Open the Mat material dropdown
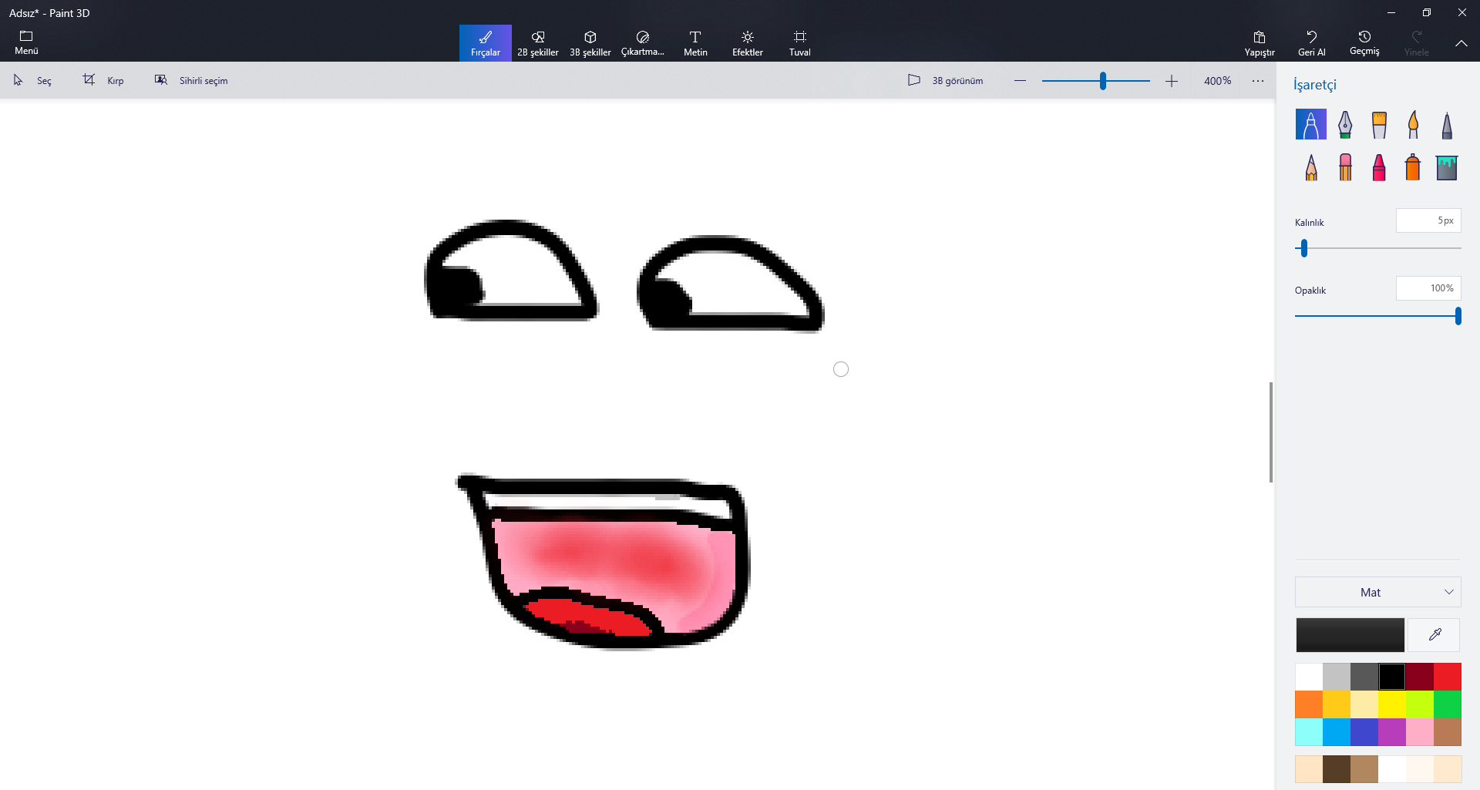Image resolution: width=1480 pixels, height=790 pixels. tap(1377, 592)
